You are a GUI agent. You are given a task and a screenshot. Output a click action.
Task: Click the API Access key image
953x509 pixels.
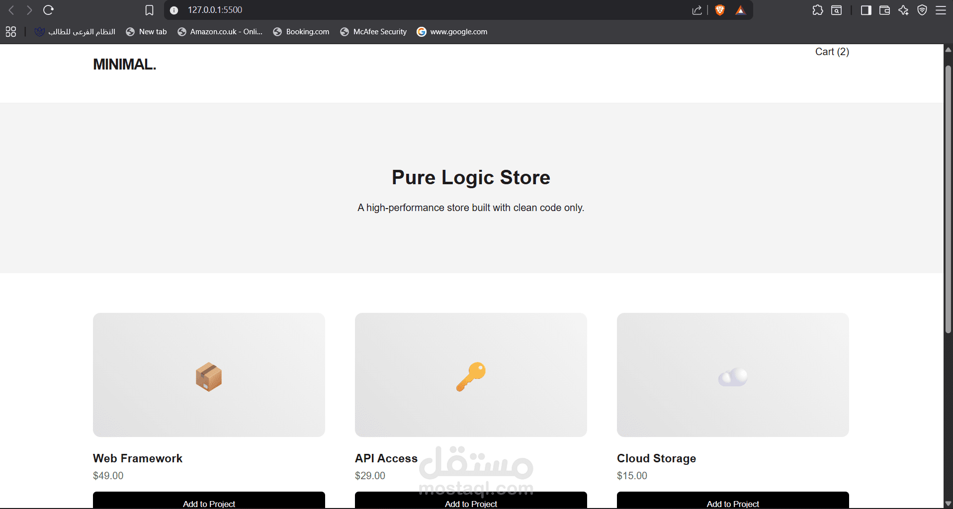point(471,375)
